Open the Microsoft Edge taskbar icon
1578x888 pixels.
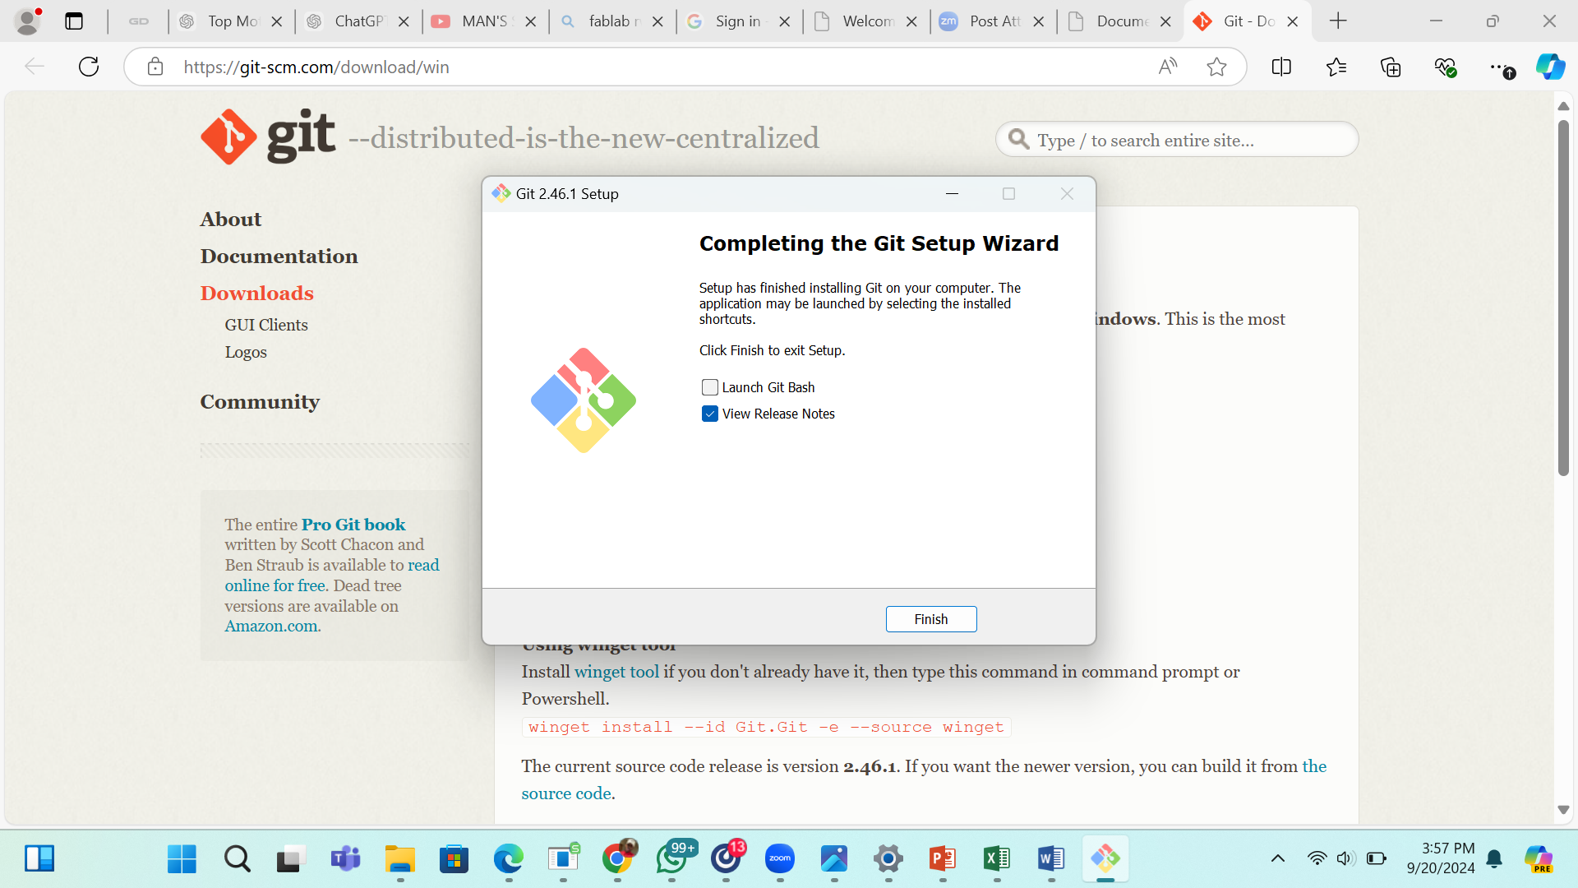click(x=509, y=859)
